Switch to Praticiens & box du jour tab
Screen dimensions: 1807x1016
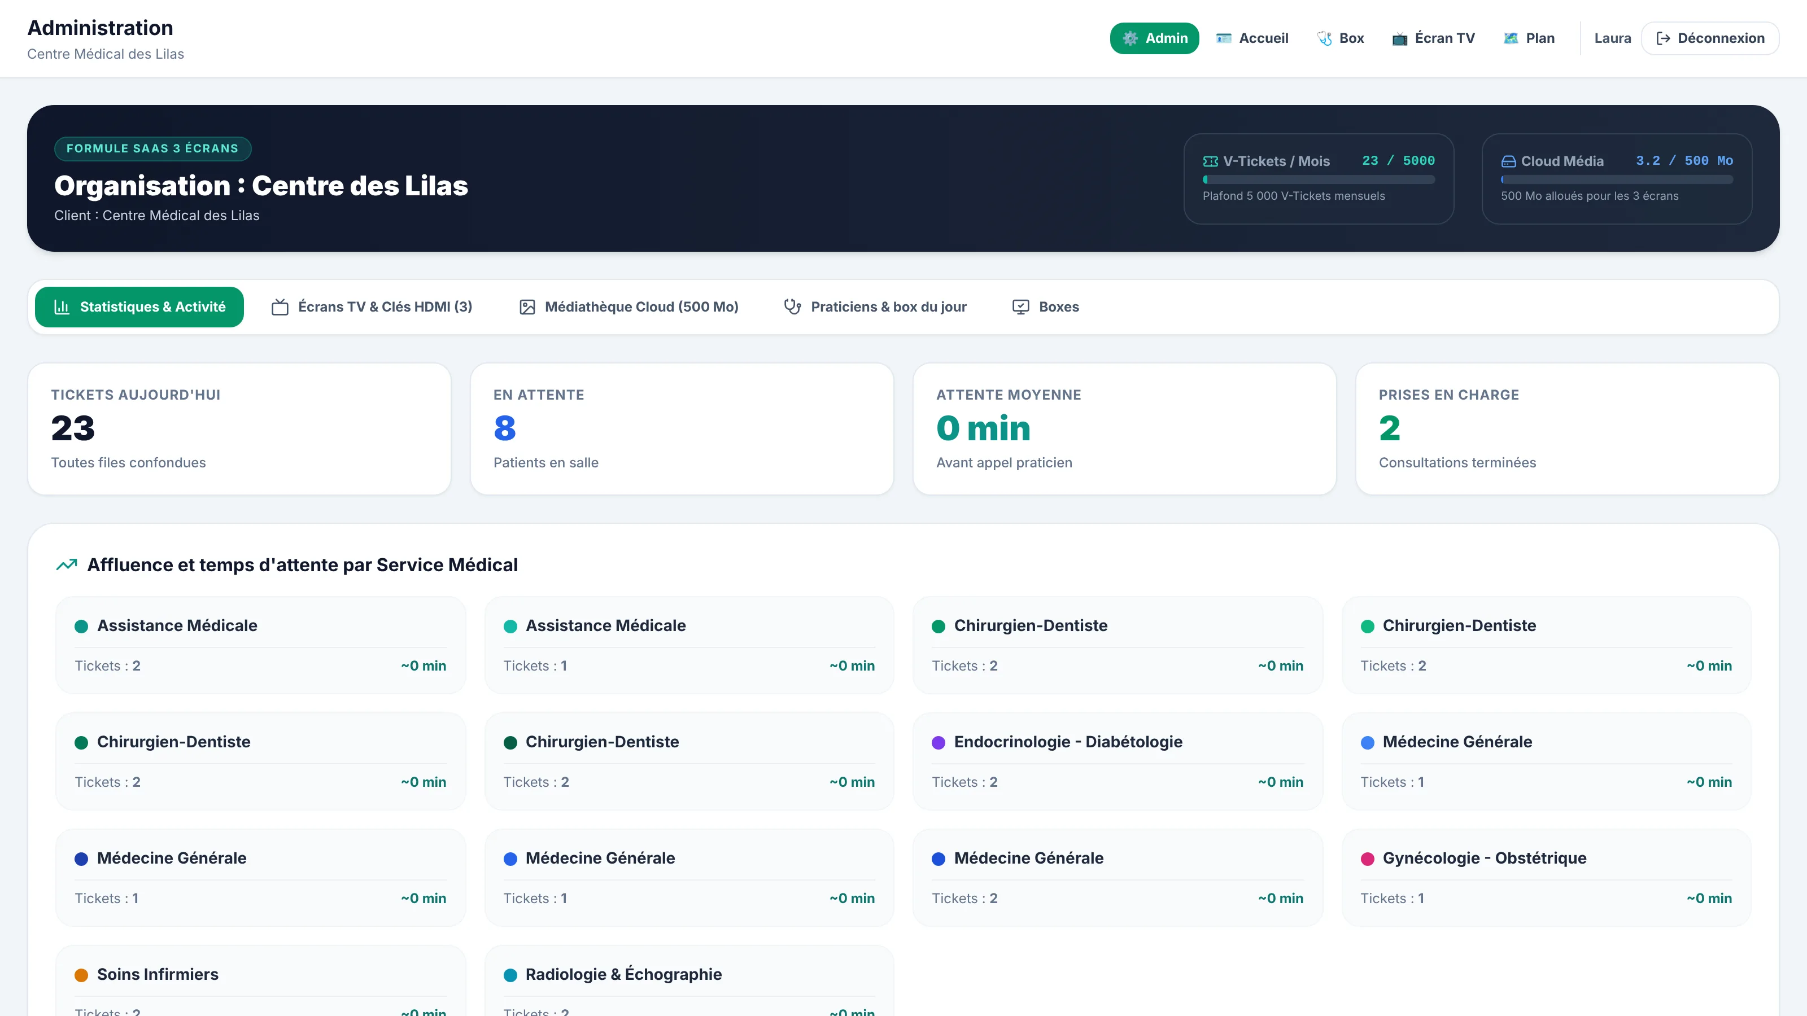click(x=875, y=307)
